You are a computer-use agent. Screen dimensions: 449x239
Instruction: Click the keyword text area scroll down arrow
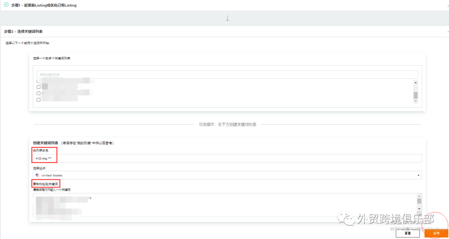point(419,208)
